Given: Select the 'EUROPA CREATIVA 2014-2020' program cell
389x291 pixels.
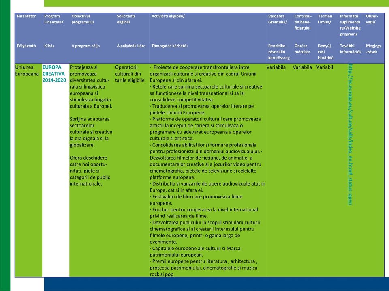Looking at the screenshot, I should click(x=54, y=74).
